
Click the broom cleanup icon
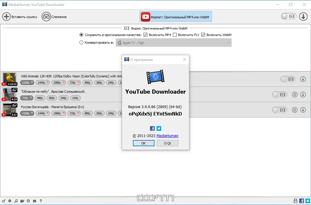pos(3,201)
